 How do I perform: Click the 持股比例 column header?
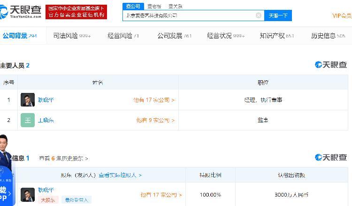click(210, 175)
